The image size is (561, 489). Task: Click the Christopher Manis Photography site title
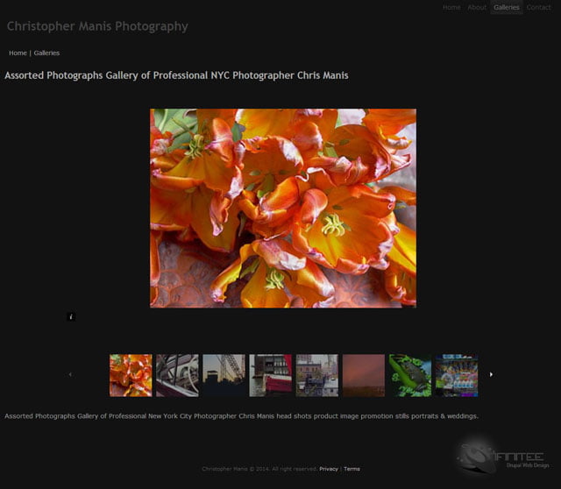pyautogui.click(x=97, y=26)
